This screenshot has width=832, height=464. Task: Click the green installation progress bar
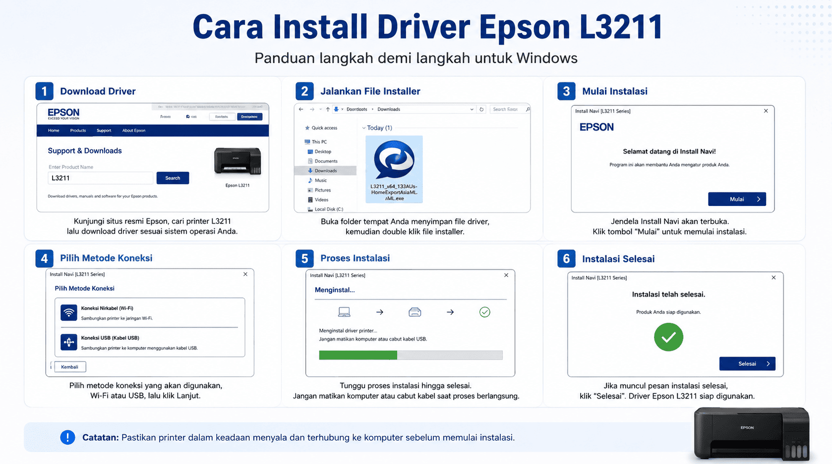point(358,355)
